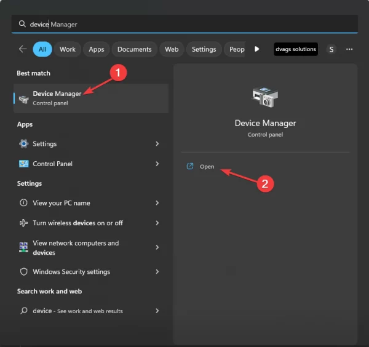Click the open-external icon beside Open
Screen dimensions: 369x347
[x=190, y=166]
